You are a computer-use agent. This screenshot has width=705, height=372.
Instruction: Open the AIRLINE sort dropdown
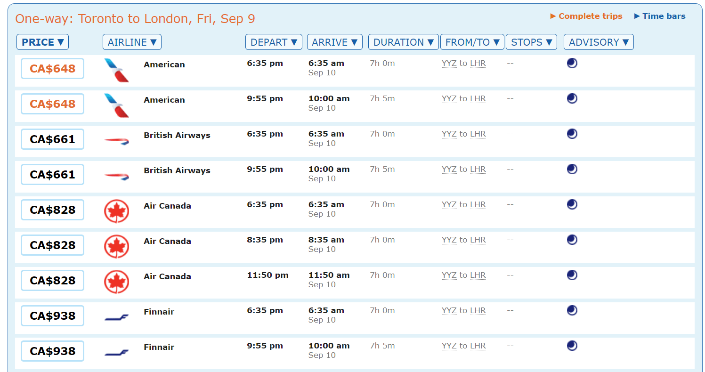(132, 42)
